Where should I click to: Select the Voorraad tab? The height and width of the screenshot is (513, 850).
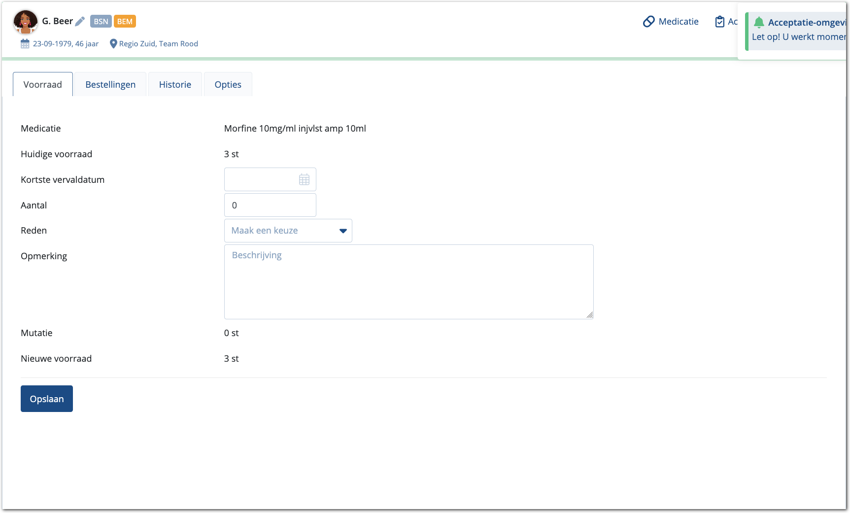tap(43, 84)
